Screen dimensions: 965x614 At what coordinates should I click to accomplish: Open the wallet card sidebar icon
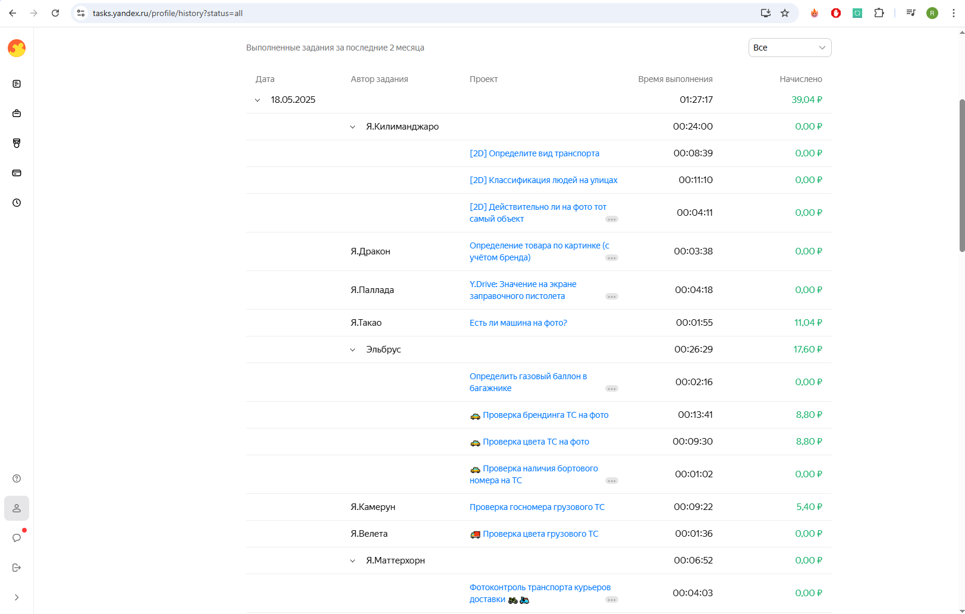click(x=17, y=173)
